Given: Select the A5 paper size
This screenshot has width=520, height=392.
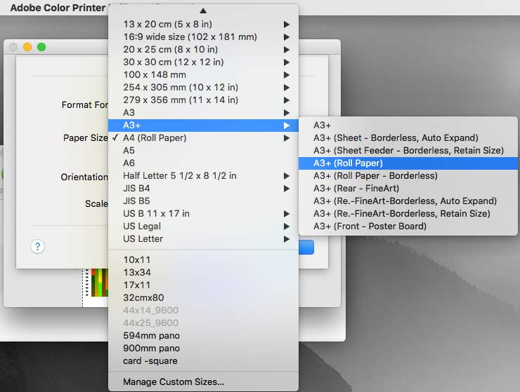Looking at the screenshot, I should tap(203, 151).
